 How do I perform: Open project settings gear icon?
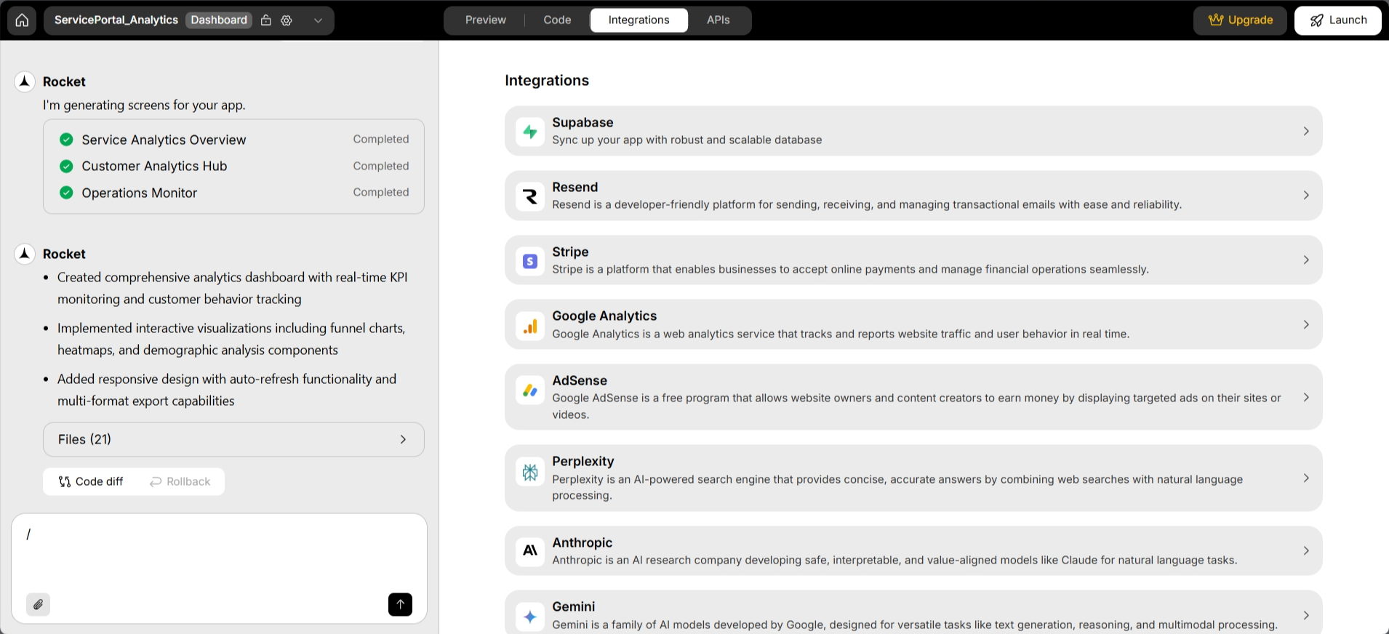click(x=287, y=20)
